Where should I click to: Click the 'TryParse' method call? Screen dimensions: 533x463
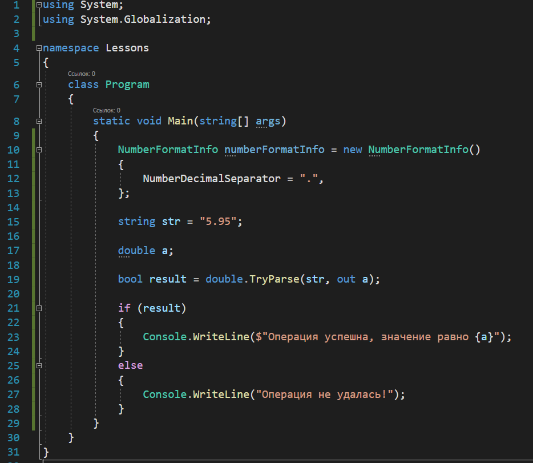[x=274, y=279]
